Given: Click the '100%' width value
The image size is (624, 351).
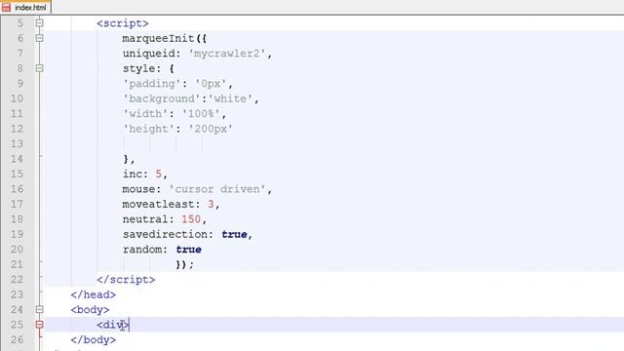Looking at the screenshot, I should [202, 114].
